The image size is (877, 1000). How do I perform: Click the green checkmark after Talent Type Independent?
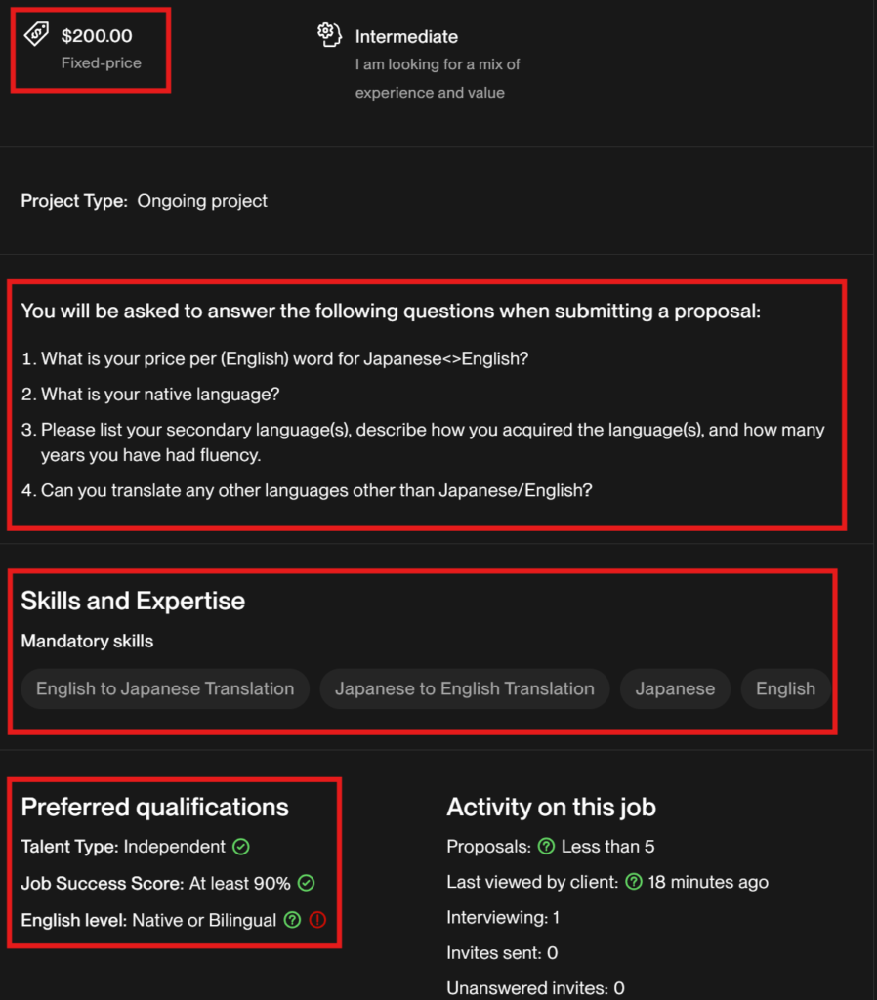[241, 847]
